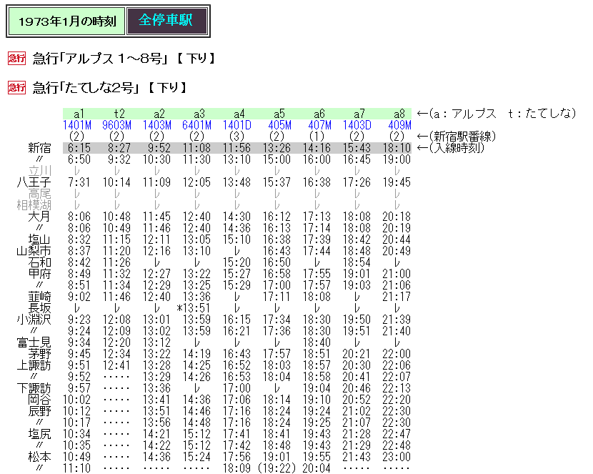
Task: Click column header a8
Action: pos(399,114)
